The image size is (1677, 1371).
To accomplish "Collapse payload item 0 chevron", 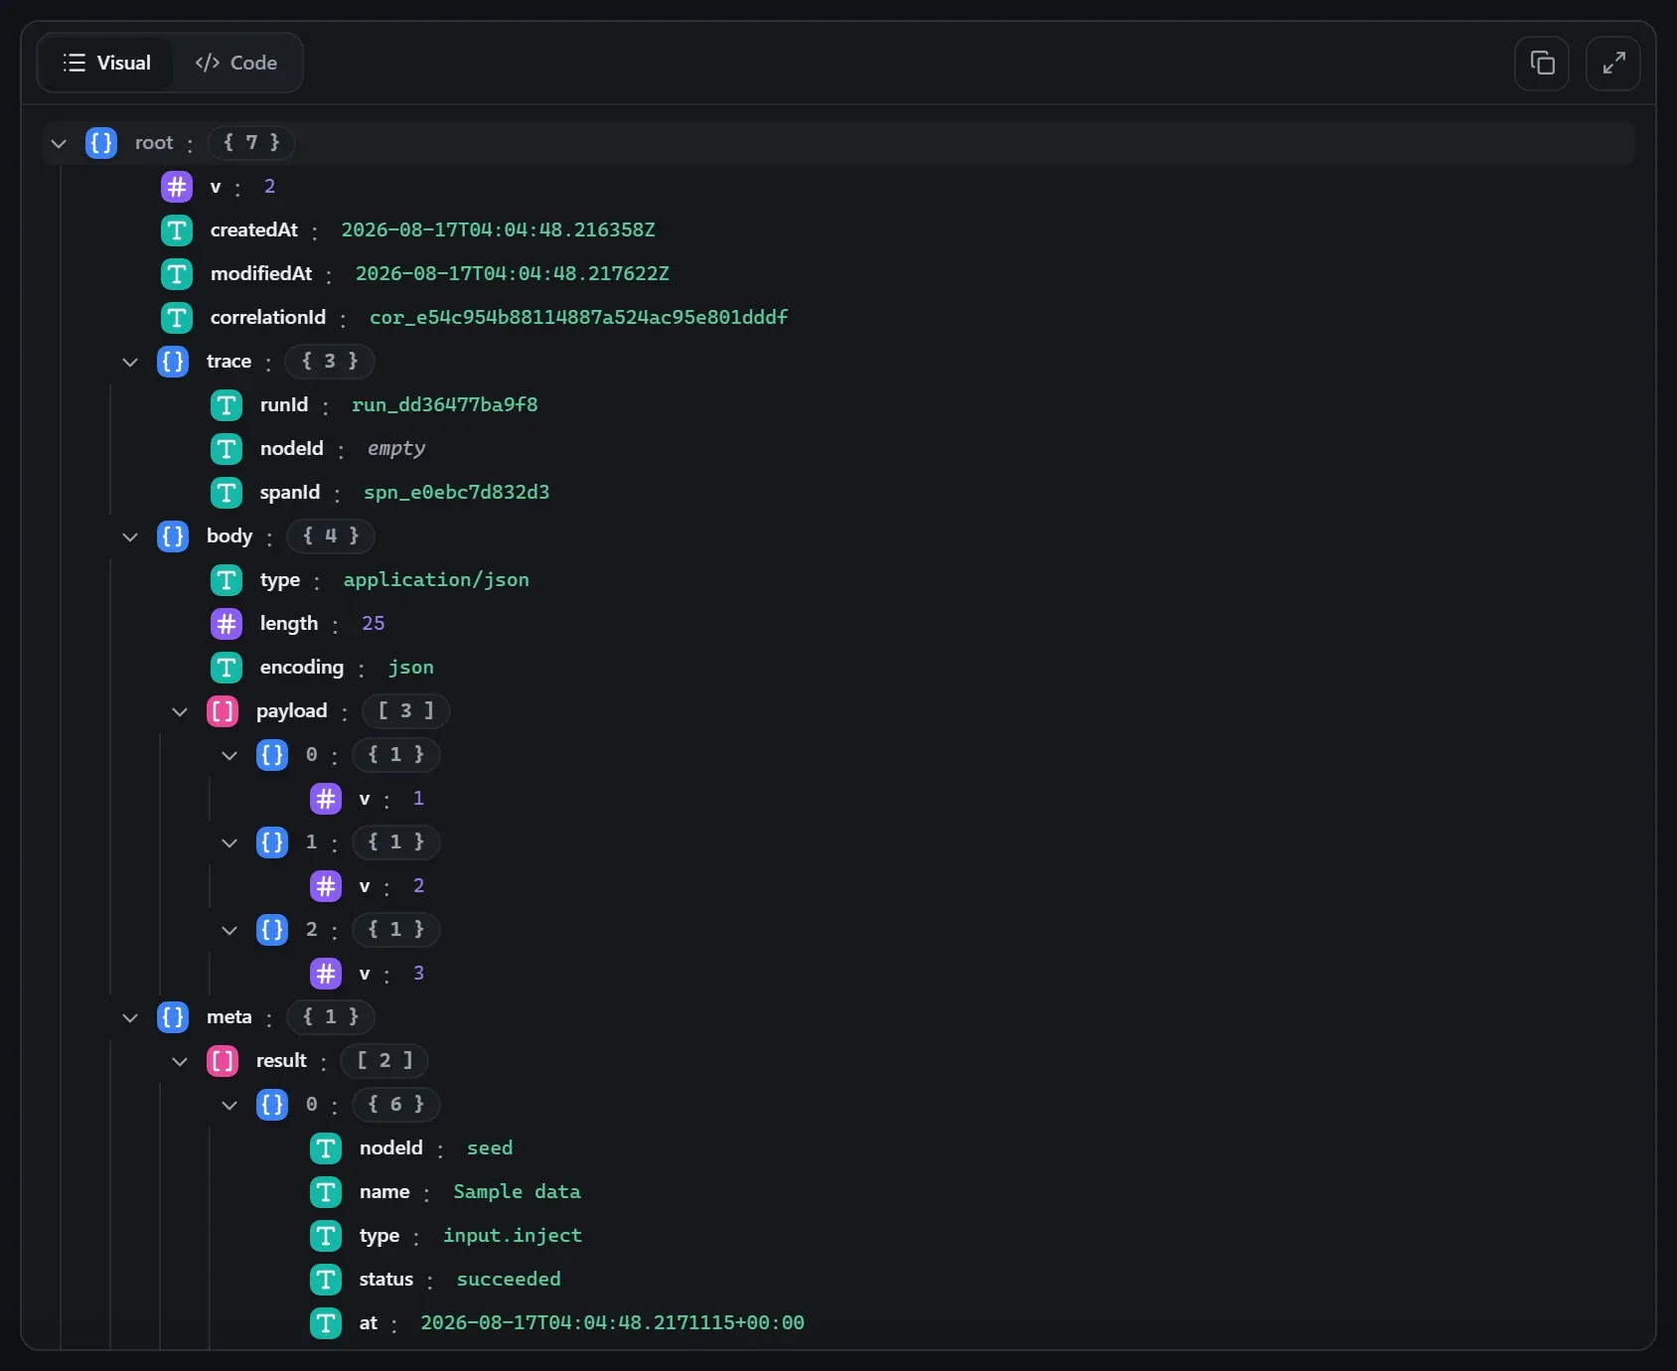I will [x=229, y=755].
